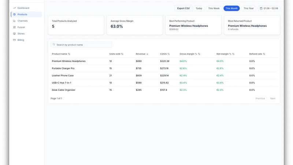The height and width of the screenshot is (165, 293).
Task: Click the Dashboard trend icon in sidebar
Action: click(14, 8)
